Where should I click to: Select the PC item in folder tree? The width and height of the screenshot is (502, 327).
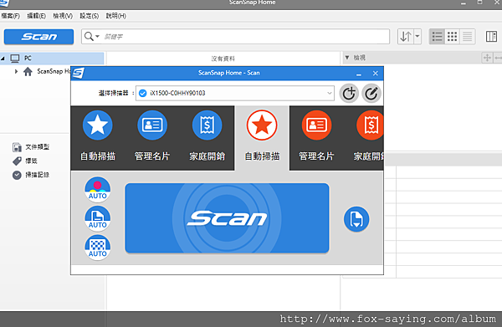[52, 58]
